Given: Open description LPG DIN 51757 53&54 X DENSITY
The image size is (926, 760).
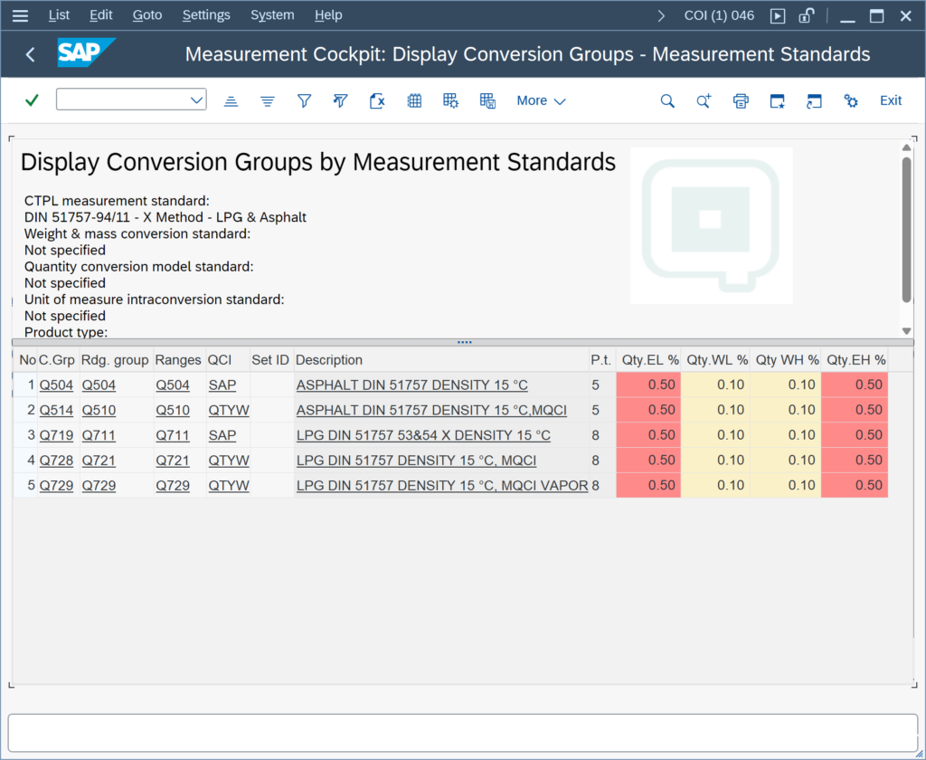Looking at the screenshot, I should (423, 435).
